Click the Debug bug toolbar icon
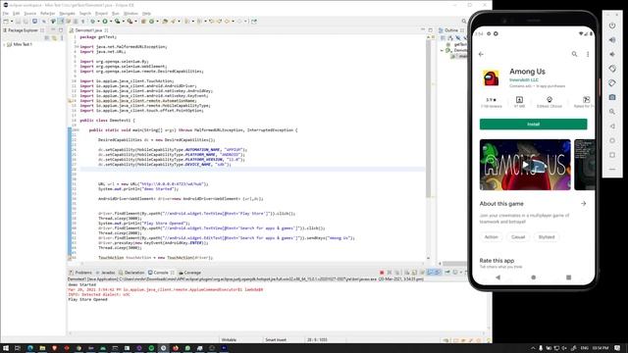628x353 pixels. (92, 22)
